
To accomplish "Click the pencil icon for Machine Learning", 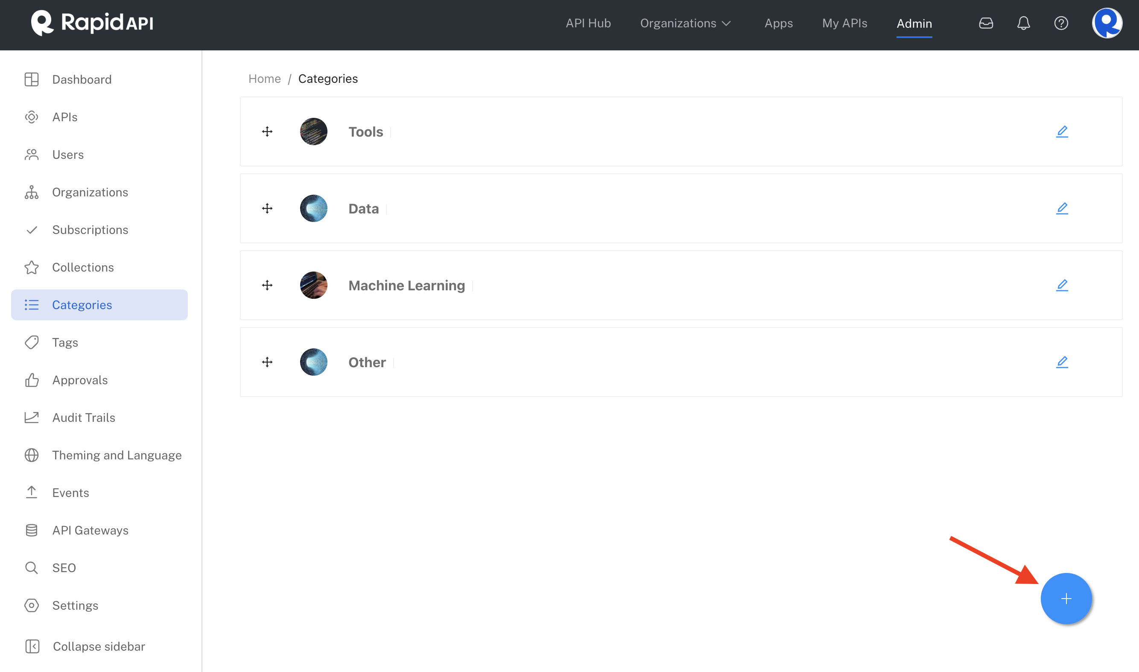I will pos(1062,285).
